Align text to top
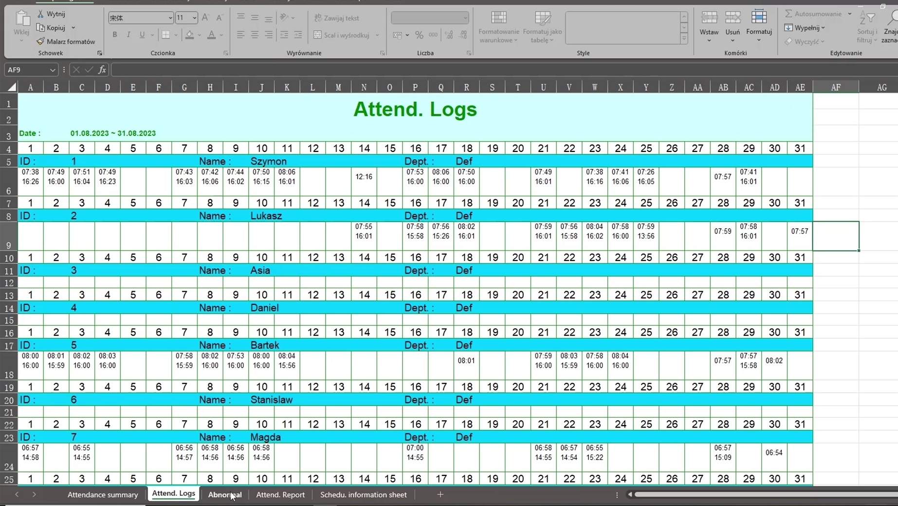This screenshot has height=506, width=898. pyautogui.click(x=240, y=18)
